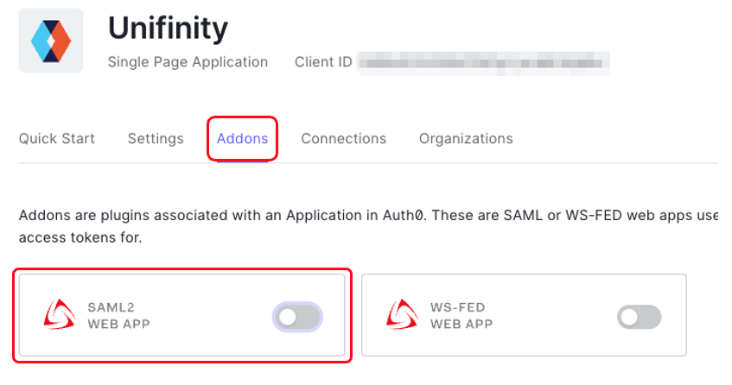Click the WS-FED Web App logo icon

(x=403, y=316)
